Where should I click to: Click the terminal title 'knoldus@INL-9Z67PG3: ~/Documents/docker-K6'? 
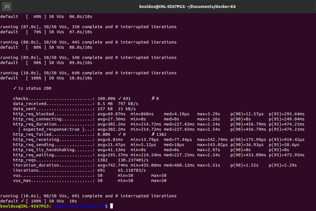click(x=188, y=7)
